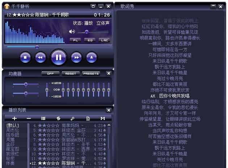
Task: Click the upper horizontal balance slider in equalizer
Action: pos(26,84)
